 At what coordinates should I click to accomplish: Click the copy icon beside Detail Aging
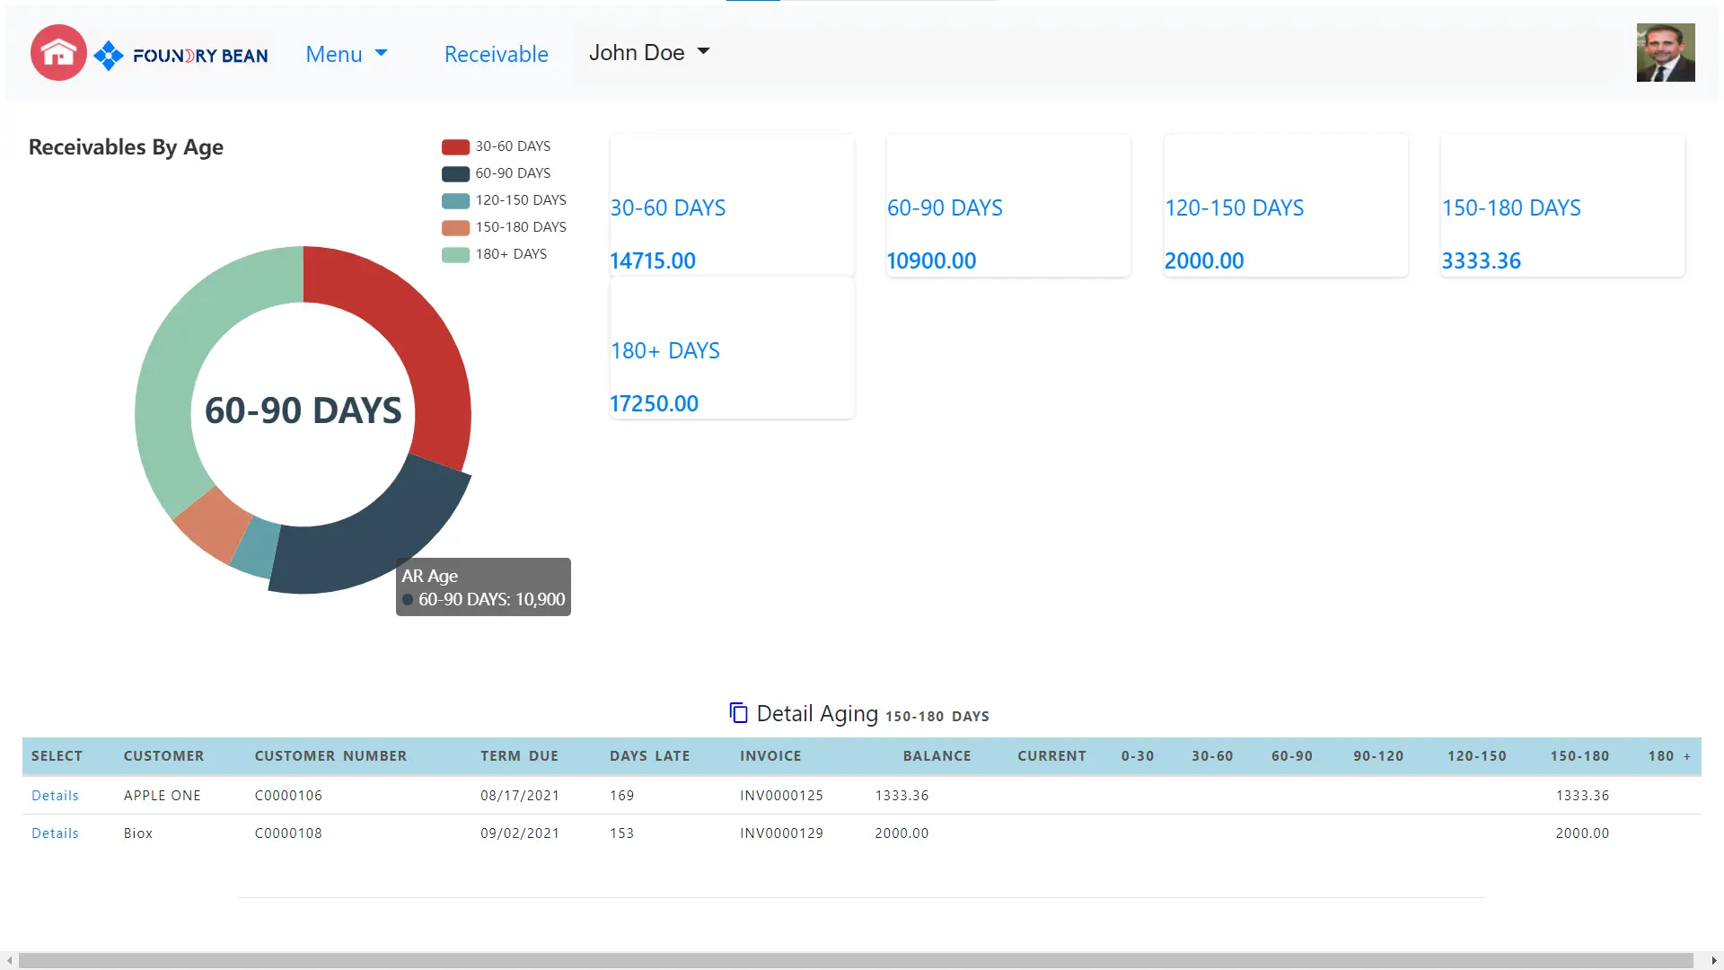click(x=738, y=713)
